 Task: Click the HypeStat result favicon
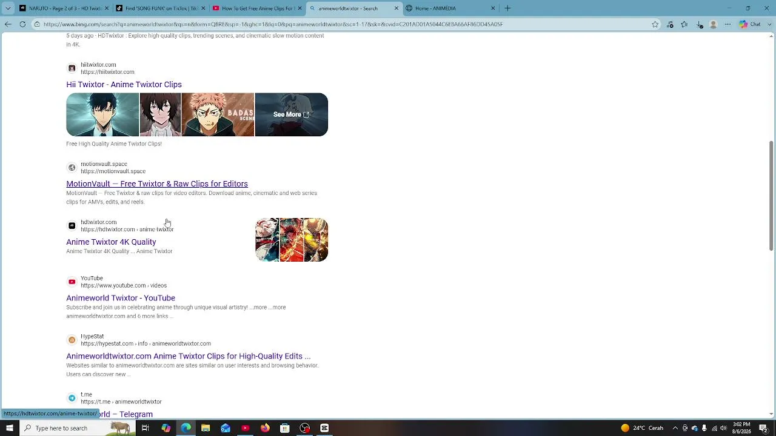72,340
